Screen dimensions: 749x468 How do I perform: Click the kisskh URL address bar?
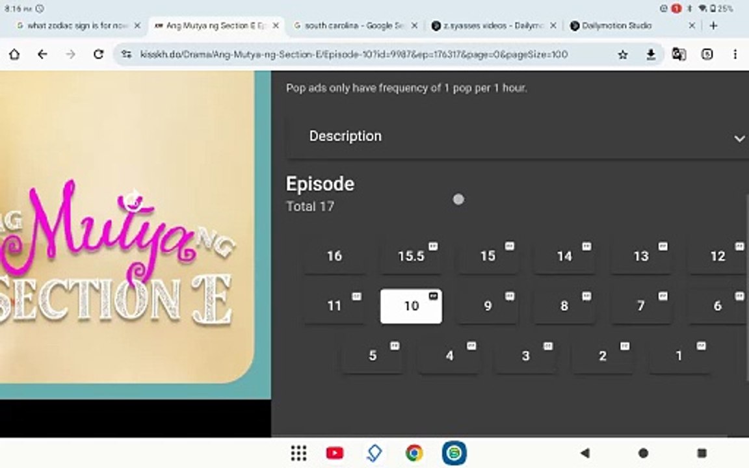click(354, 55)
